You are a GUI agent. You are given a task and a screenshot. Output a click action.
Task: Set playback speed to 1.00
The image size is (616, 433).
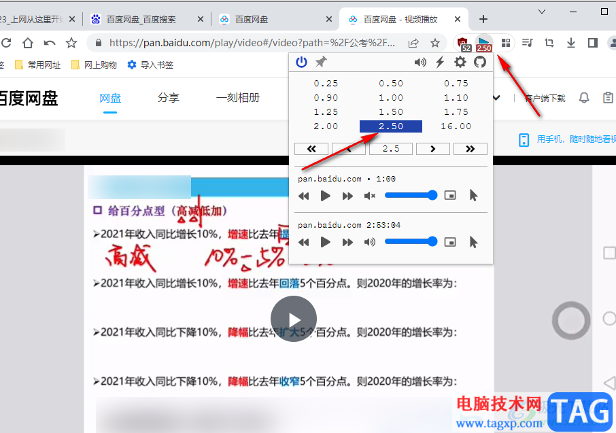391,97
